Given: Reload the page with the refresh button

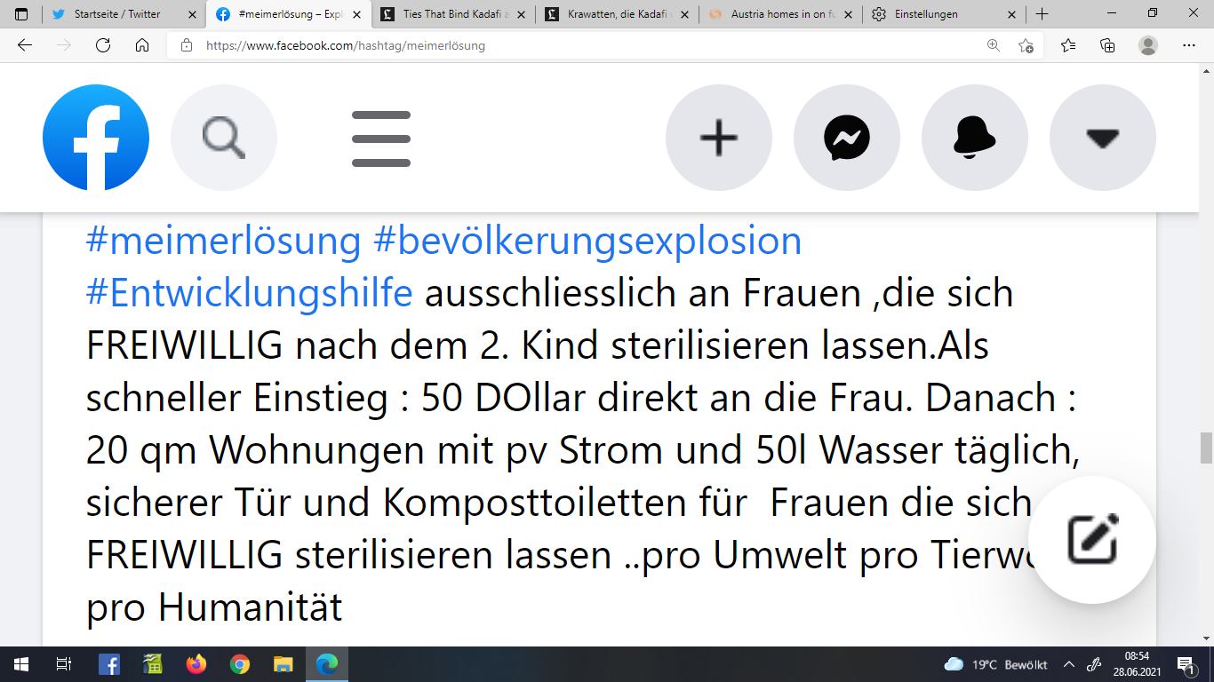Looking at the screenshot, I should [103, 45].
